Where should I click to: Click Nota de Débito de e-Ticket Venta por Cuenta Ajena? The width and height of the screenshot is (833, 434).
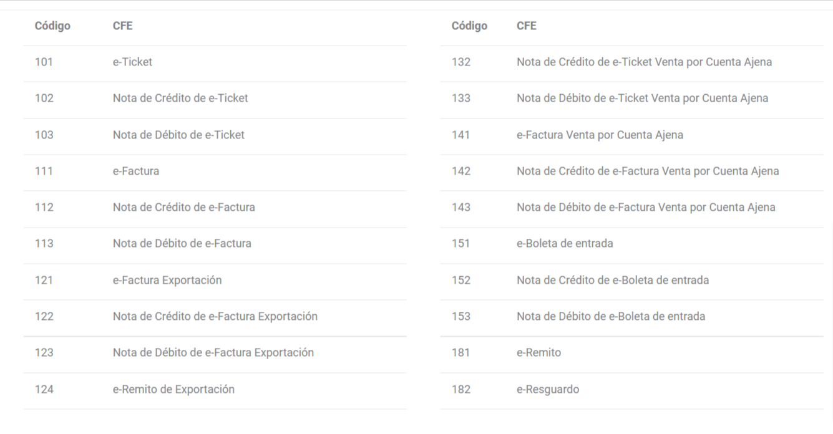(x=643, y=99)
